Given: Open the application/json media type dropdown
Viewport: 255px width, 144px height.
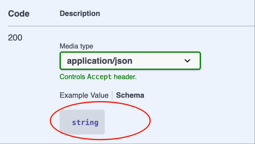Looking at the screenshot, I should point(130,61).
